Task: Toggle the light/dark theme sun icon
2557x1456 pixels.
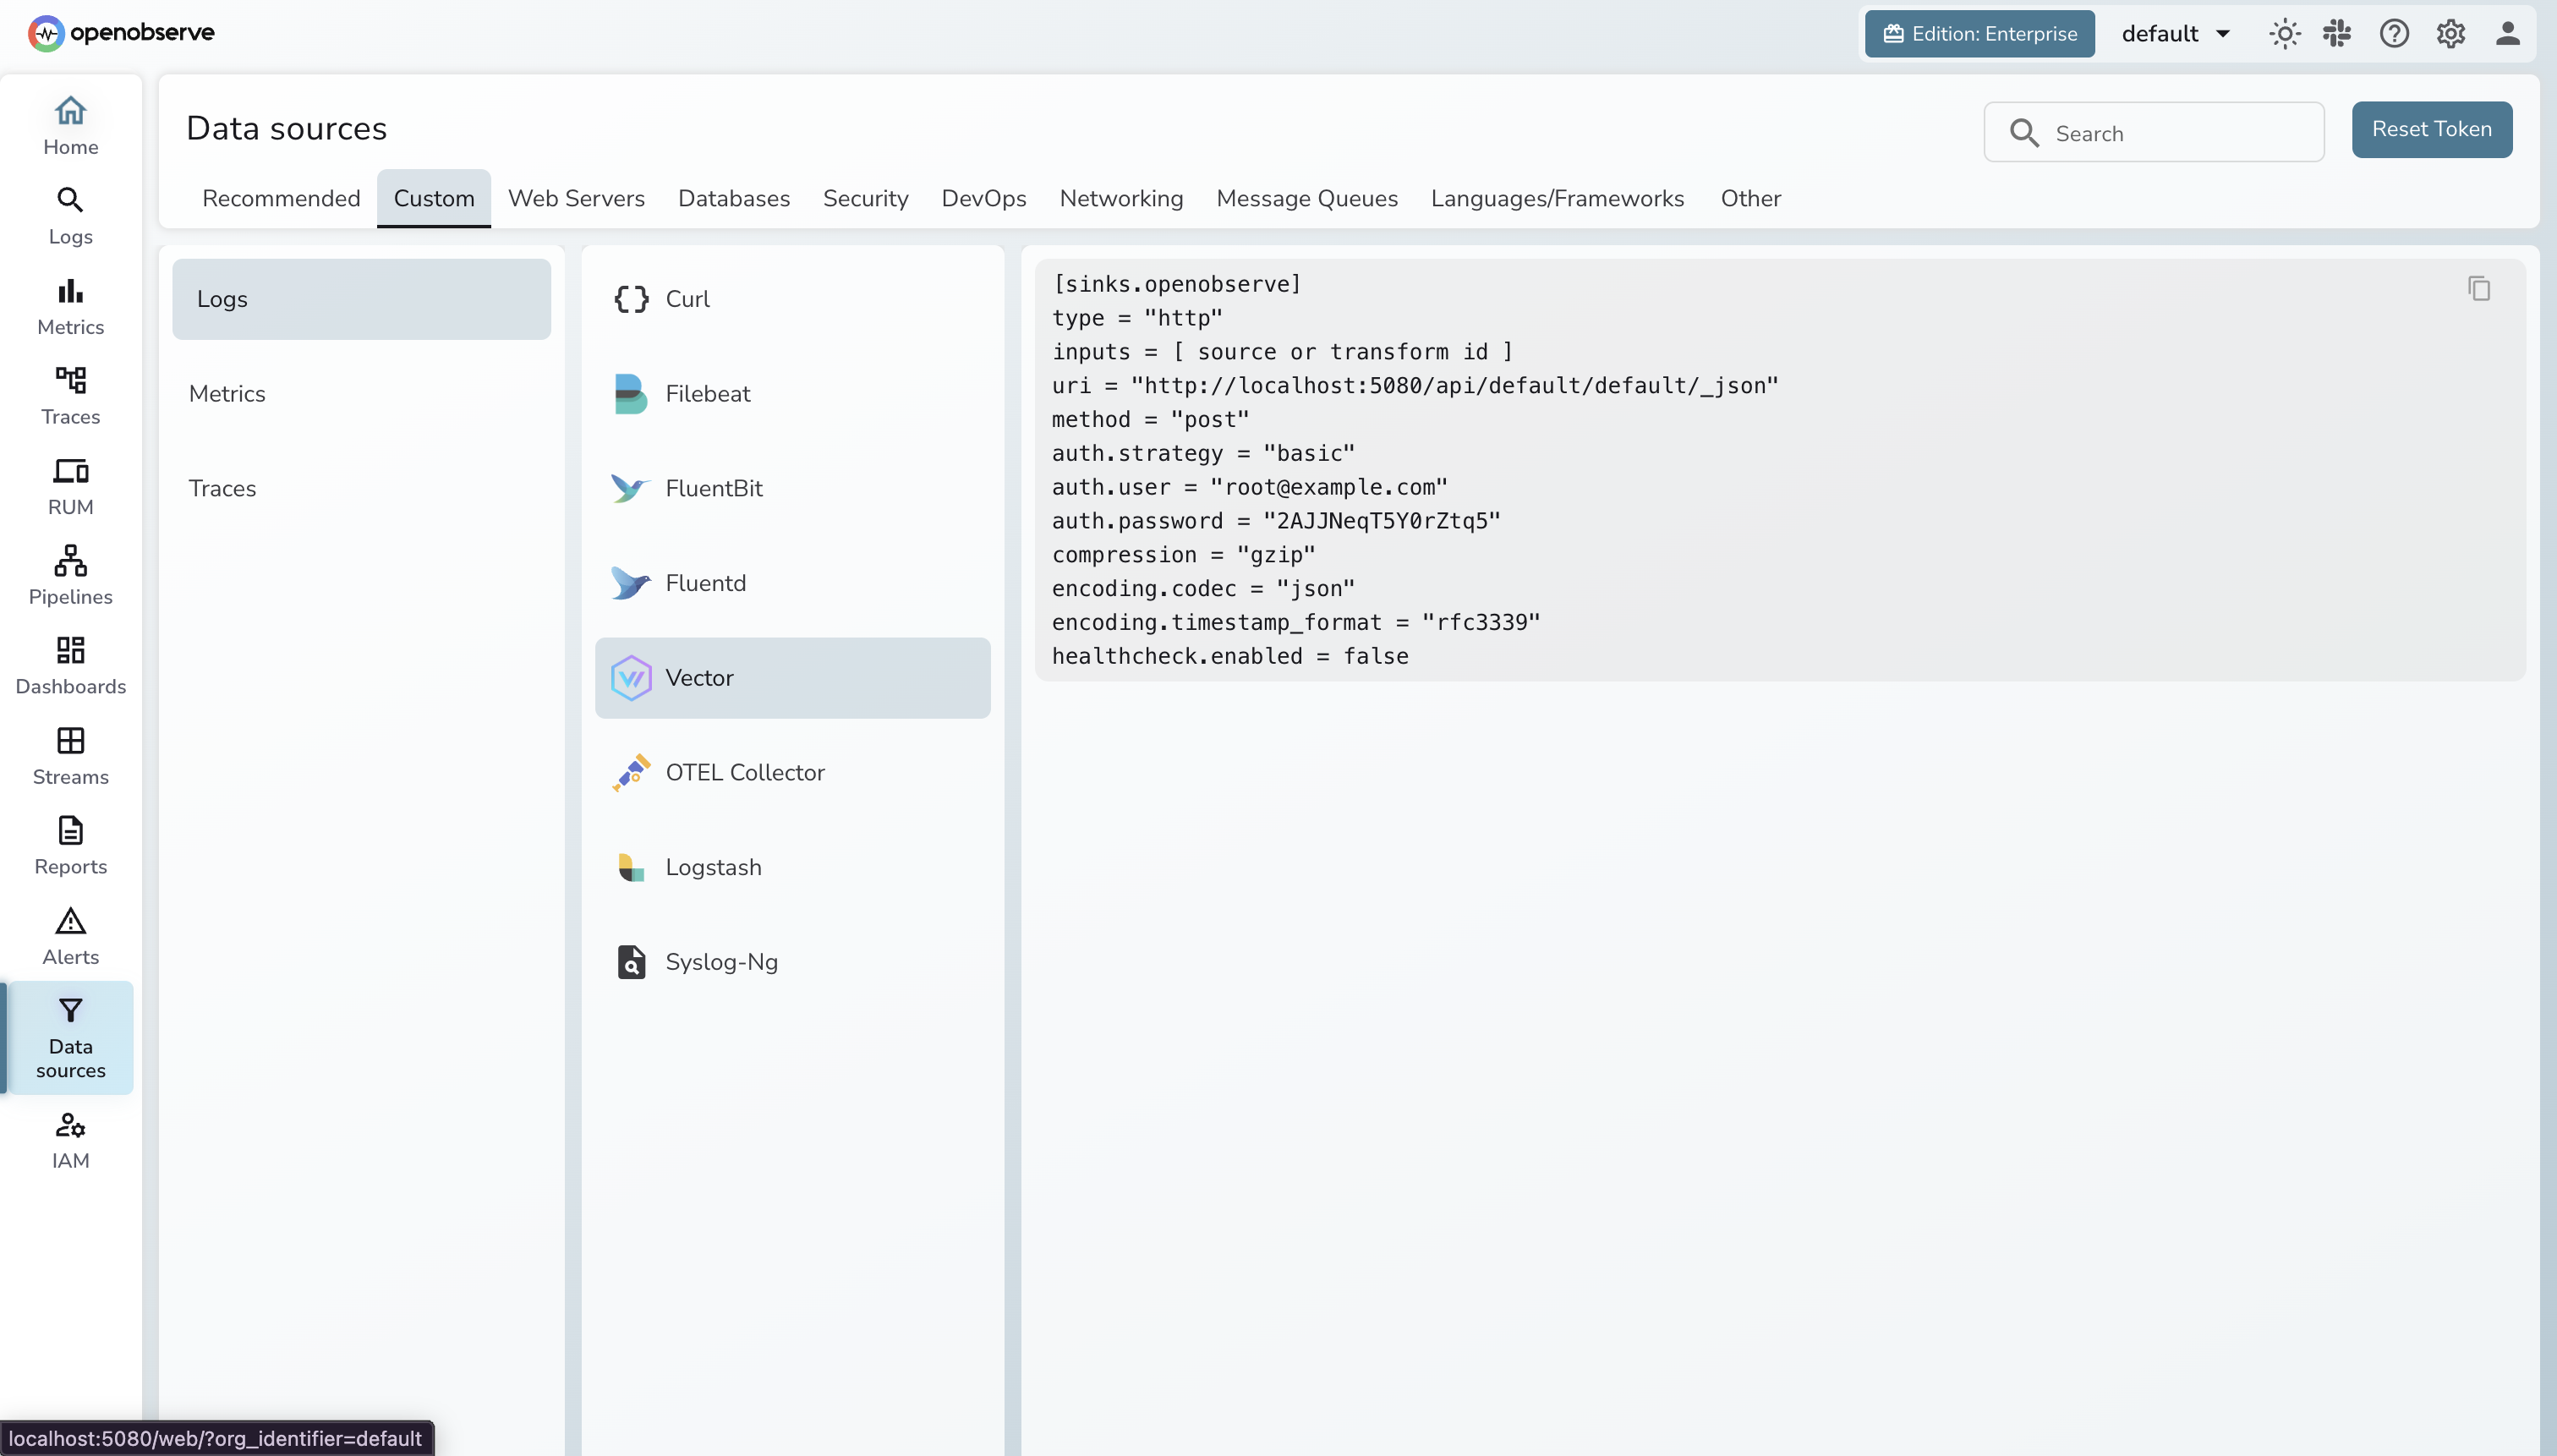Action: click(2284, 33)
